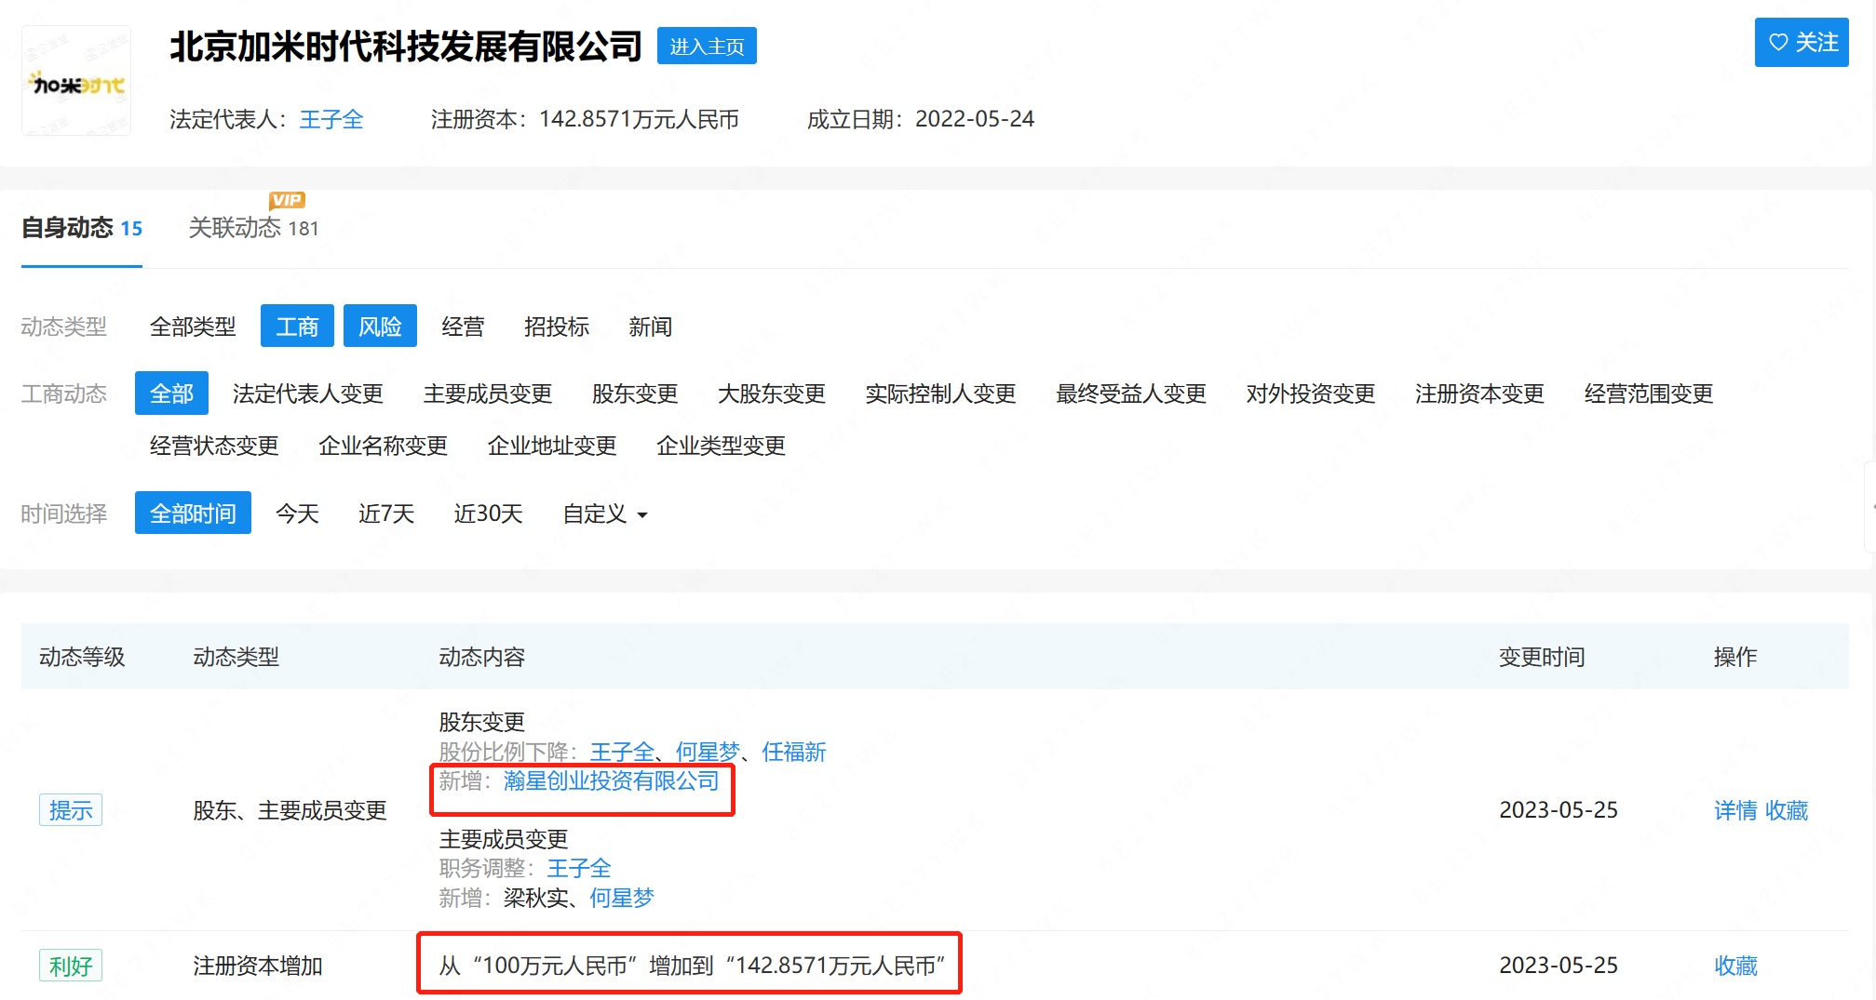Viewport: 1876px width, 1000px height.
Task: Toggle the 新闻 type filter
Action: pyautogui.click(x=650, y=327)
